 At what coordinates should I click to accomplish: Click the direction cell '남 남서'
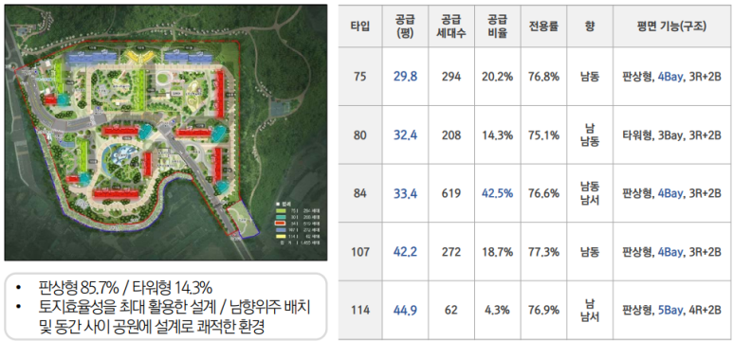(590, 310)
